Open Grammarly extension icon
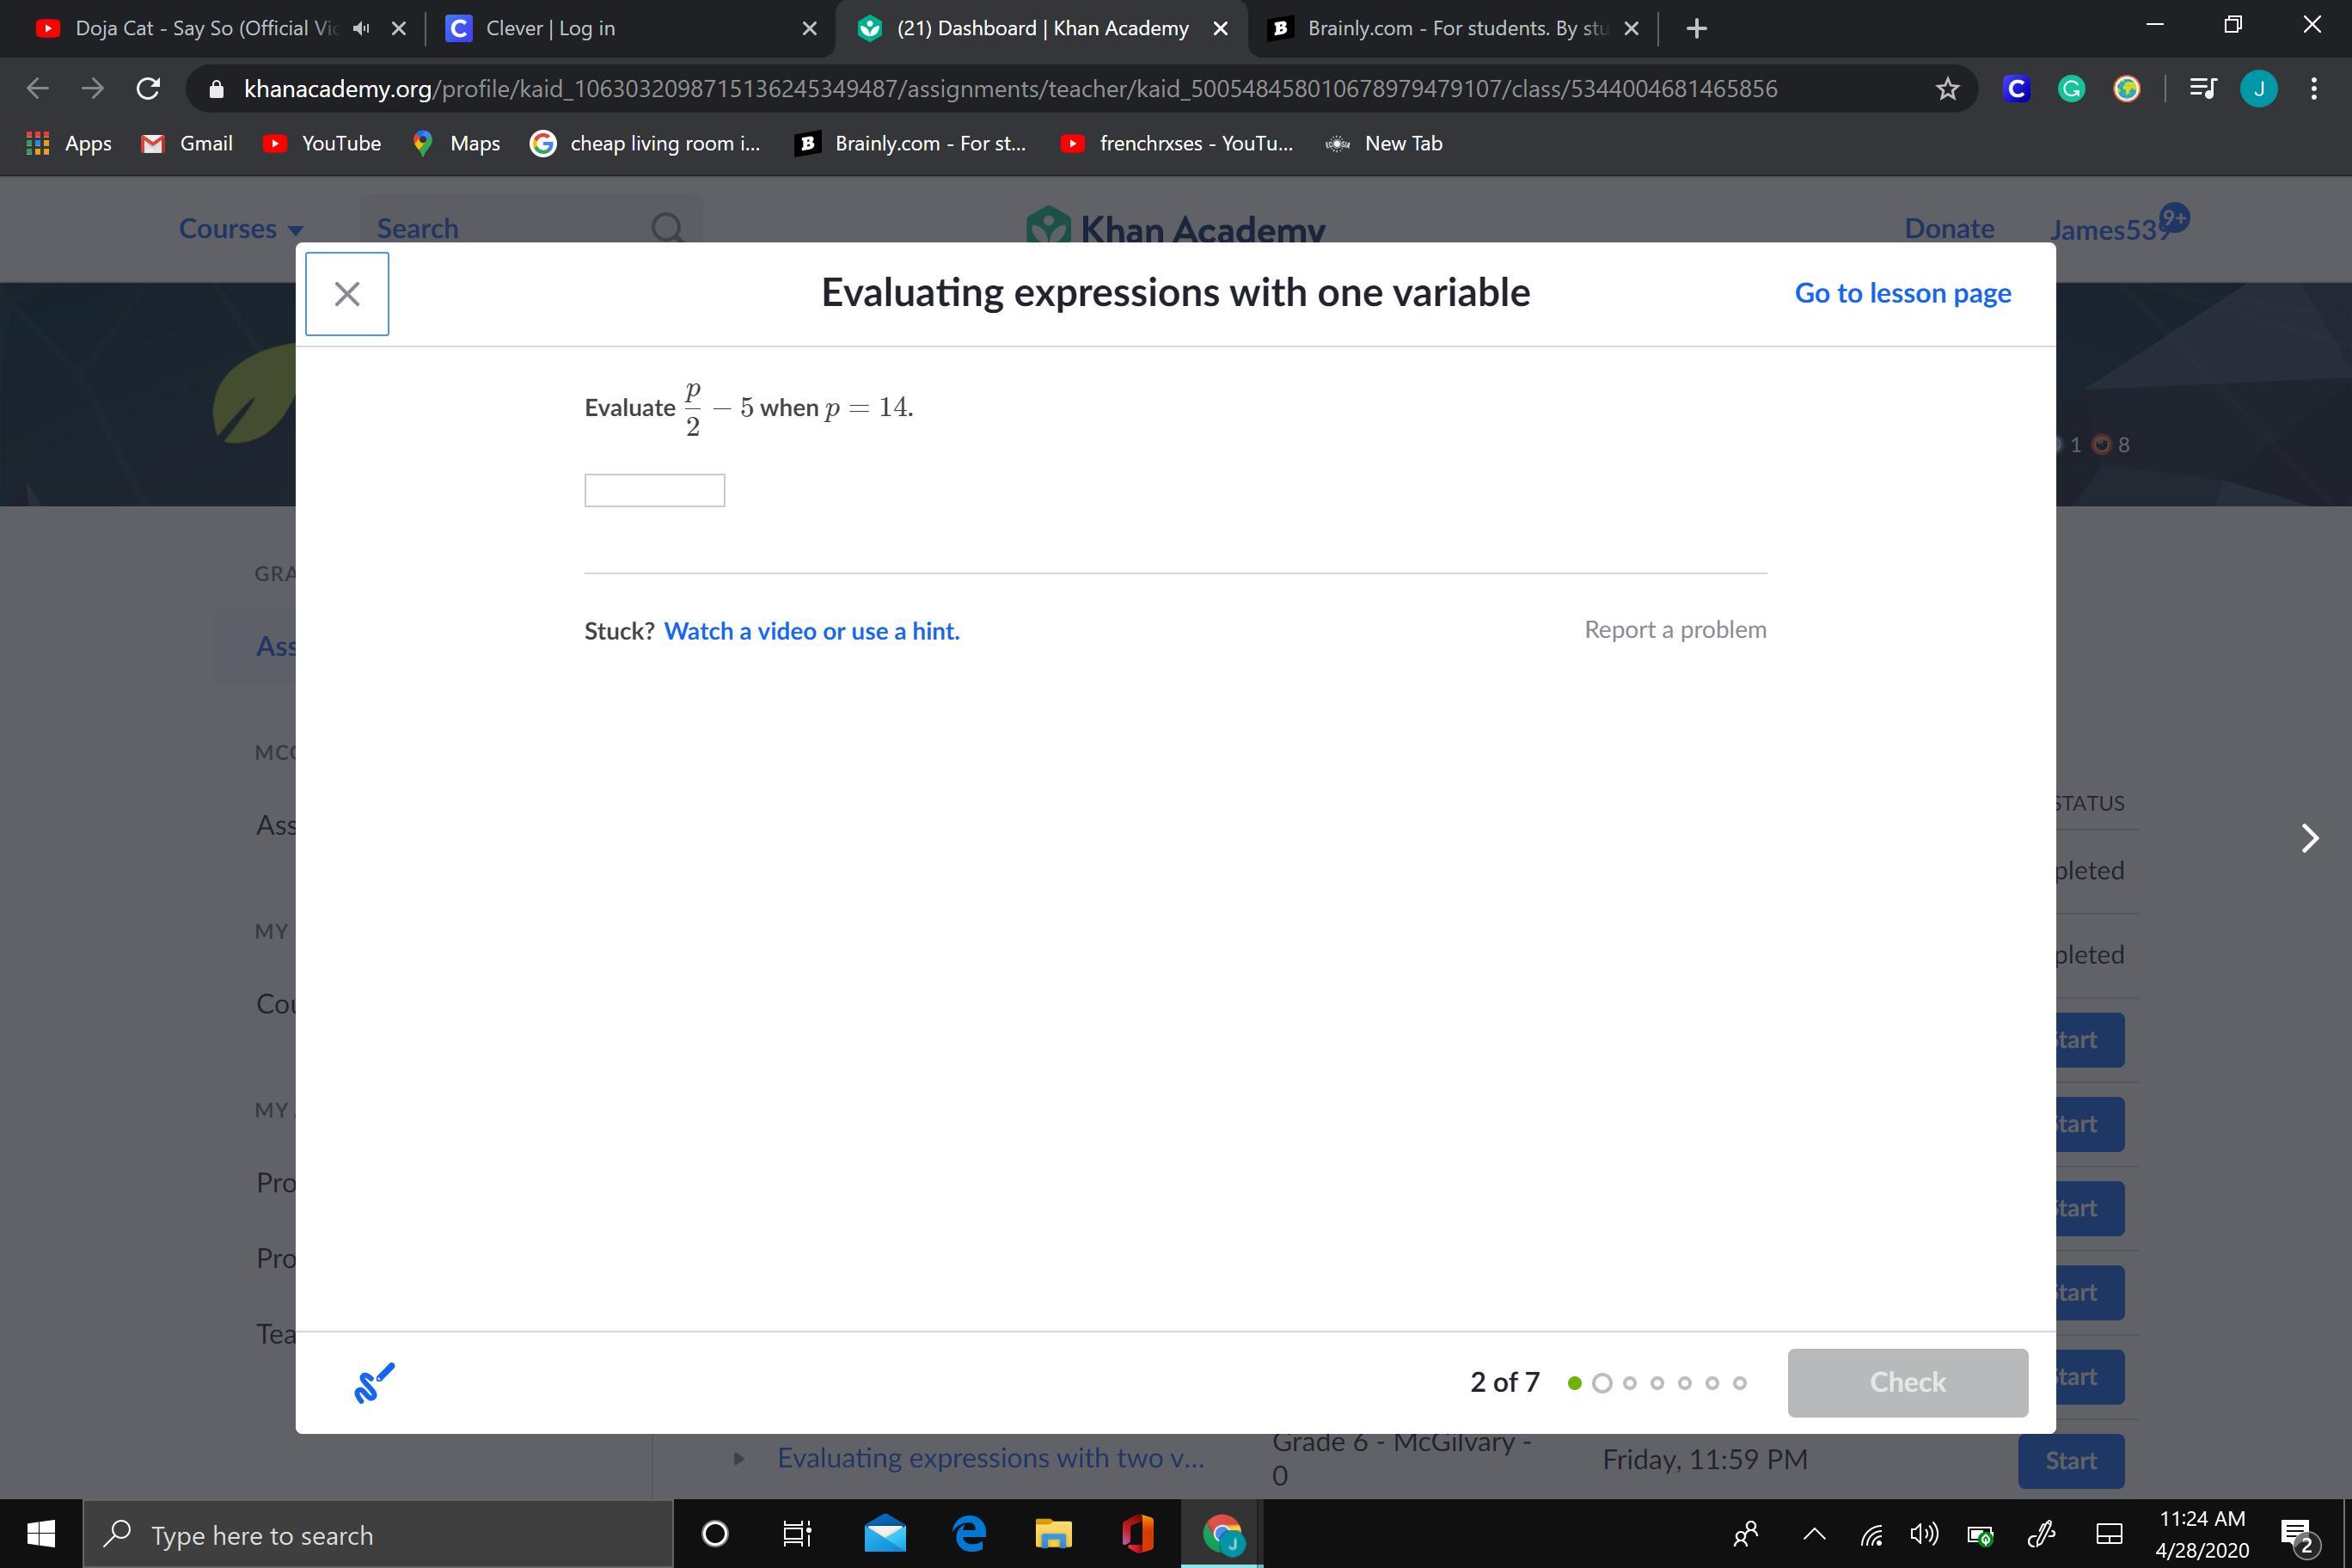The height and width of the screenshot is (1568, 2352). (x=2071, y=89)
